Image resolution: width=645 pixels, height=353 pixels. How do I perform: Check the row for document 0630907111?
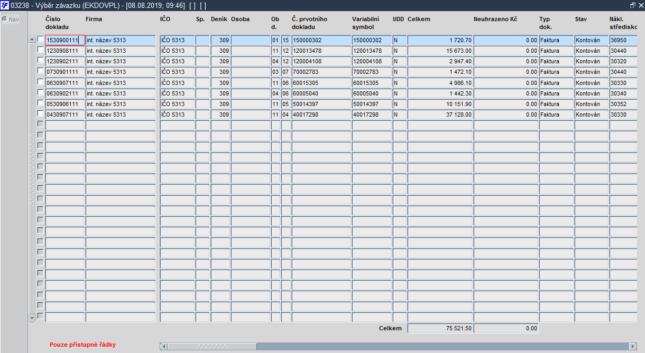click(40, 82)
